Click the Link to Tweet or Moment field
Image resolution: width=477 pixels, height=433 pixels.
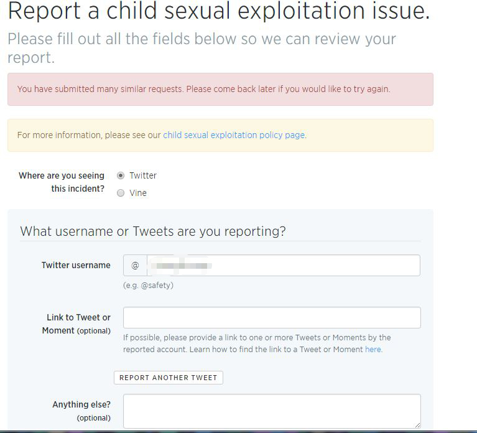272,318
